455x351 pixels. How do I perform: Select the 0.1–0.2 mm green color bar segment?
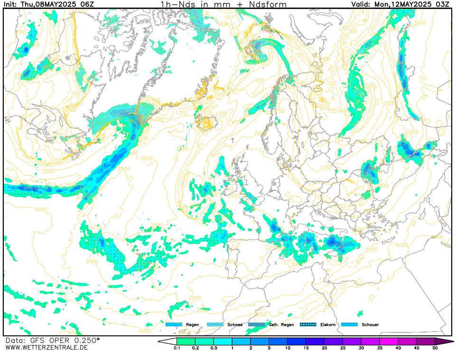[186, 342]
